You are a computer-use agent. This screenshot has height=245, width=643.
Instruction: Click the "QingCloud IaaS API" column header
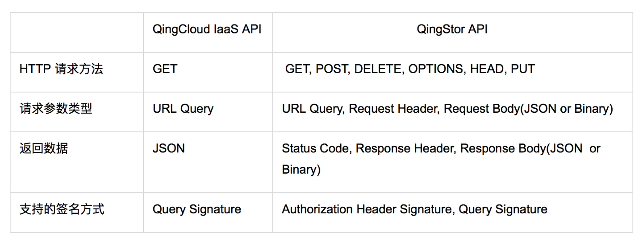(207, 29)
